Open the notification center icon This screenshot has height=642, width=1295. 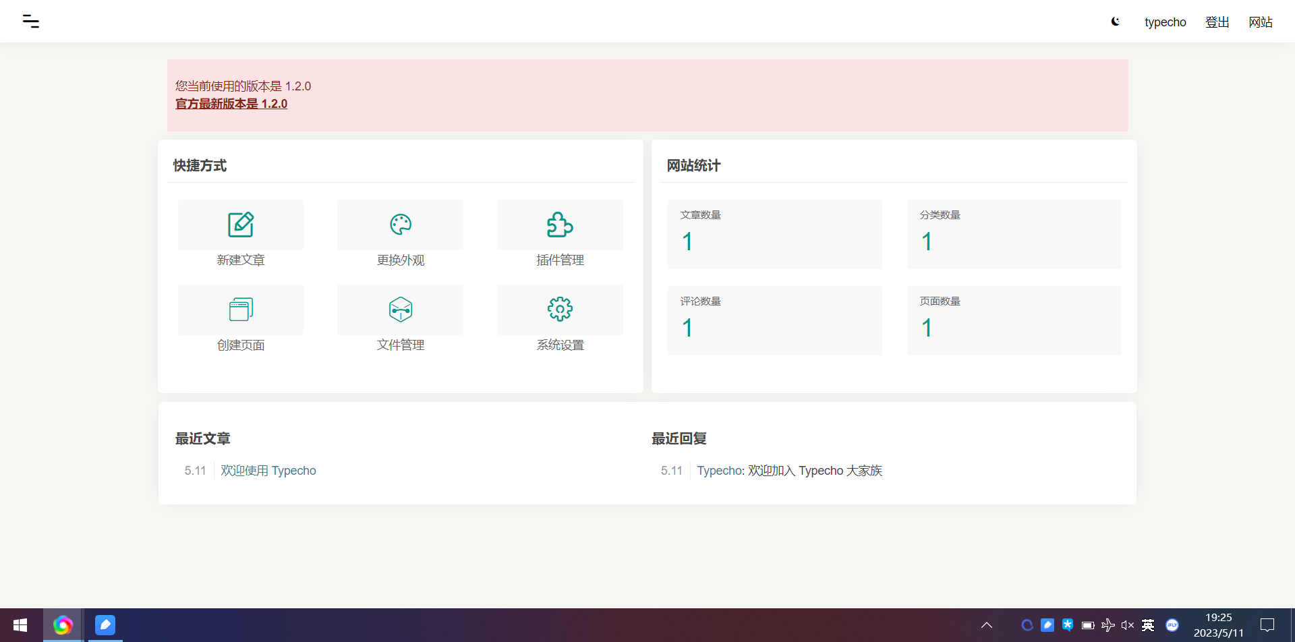pyautogui.click(x=1267, y=625)
